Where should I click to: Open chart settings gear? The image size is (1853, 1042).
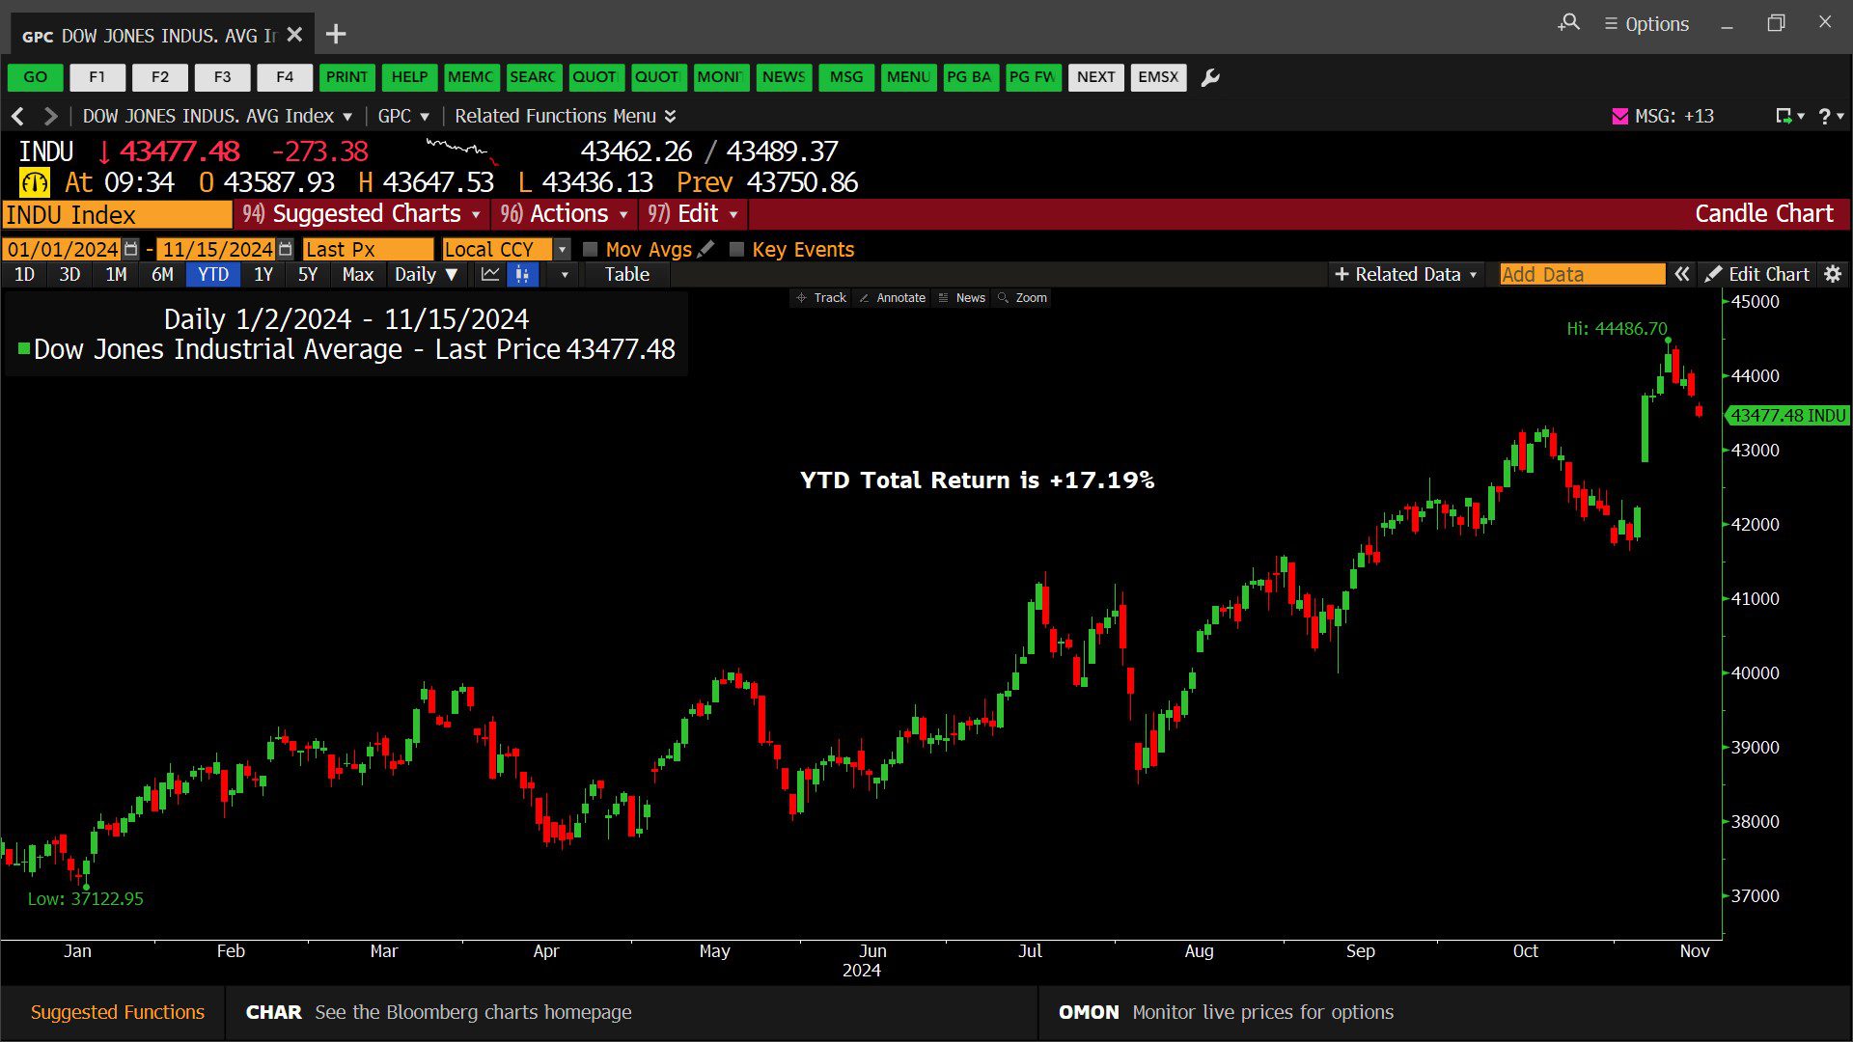(x=1833, y=274)
